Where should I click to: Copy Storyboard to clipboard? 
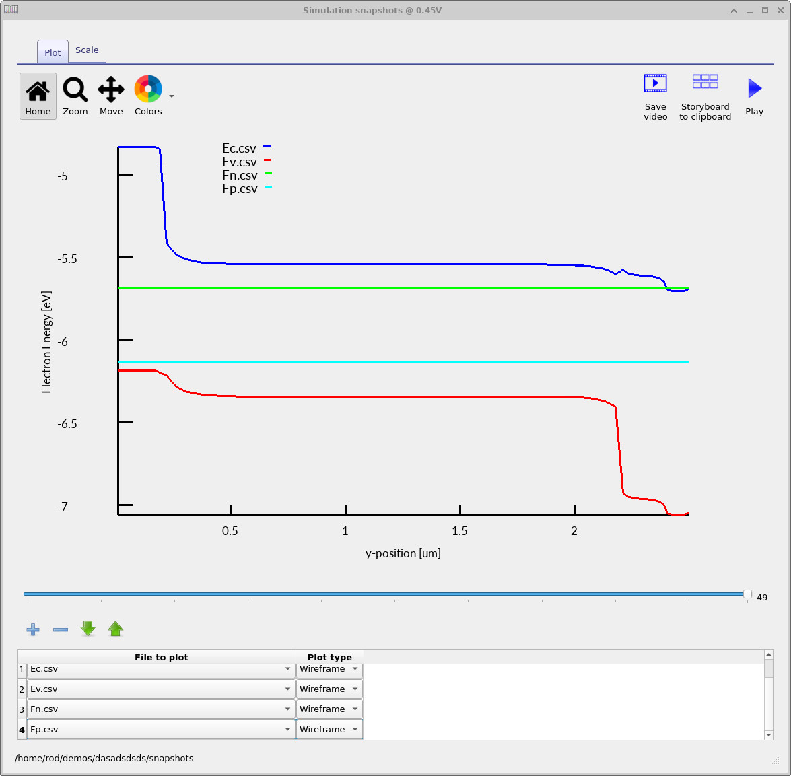(705, 98)
